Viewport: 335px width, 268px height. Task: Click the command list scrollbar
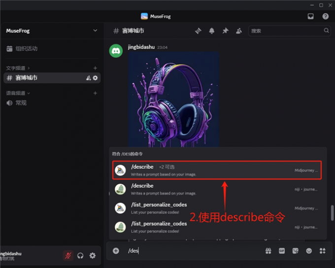(x=332, y=213)
